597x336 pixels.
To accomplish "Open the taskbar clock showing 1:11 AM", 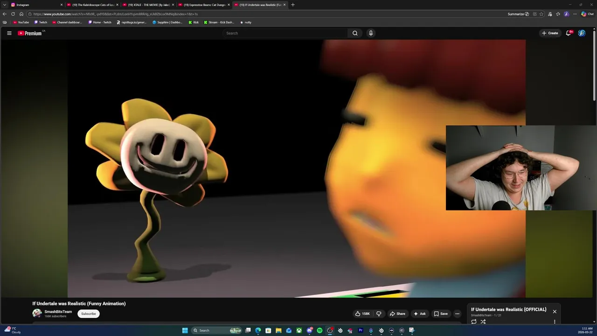I will [585, 330].
